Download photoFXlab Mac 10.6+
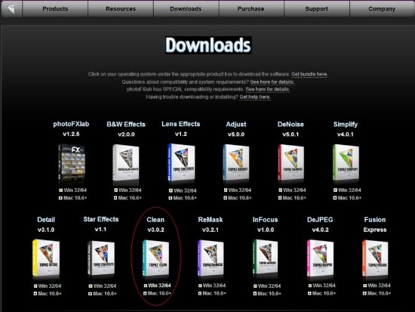Viewport: 415px width, 312px height. tap(72, 198)
